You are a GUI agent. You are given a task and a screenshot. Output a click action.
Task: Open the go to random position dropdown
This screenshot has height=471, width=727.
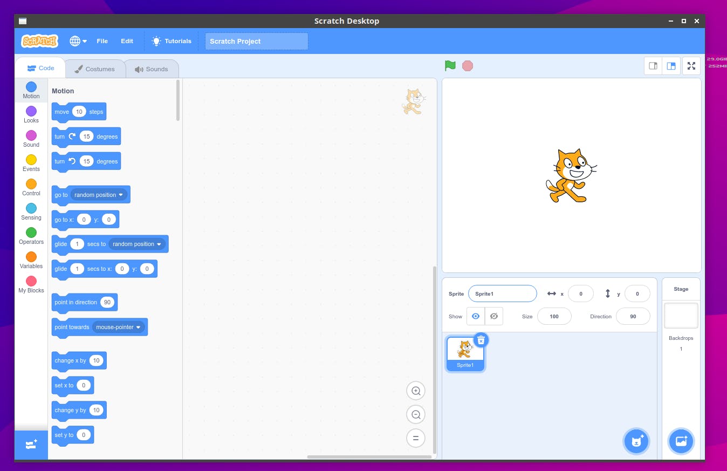[99, 195]
